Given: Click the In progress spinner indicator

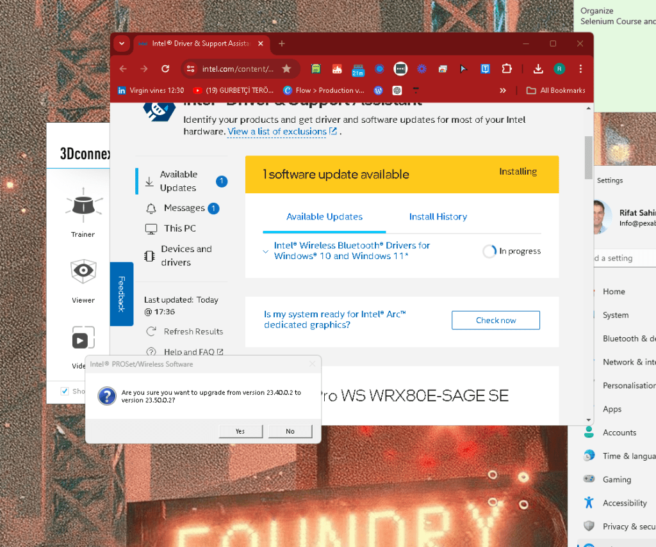Looking at the screenshot, I should pos(489,251).
